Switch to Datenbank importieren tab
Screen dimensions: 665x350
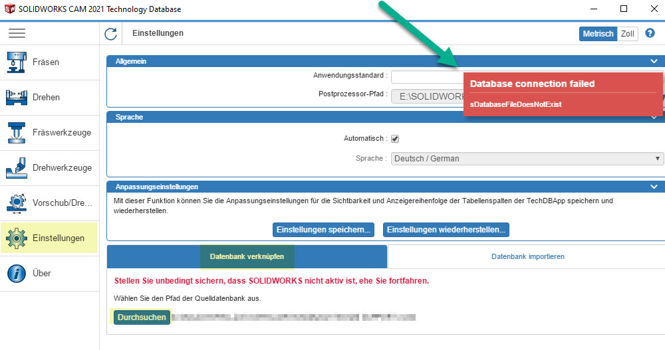(527, 256)
